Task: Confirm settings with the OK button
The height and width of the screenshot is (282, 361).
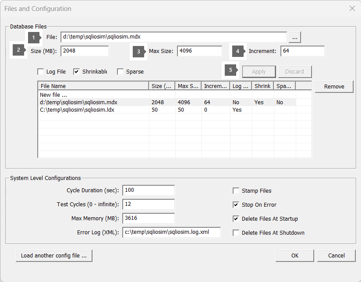Action: point(295,256)
